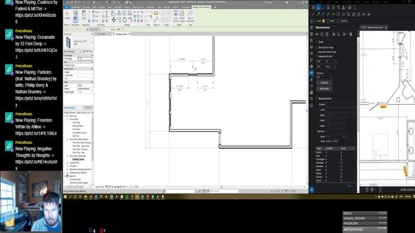Click the Load Family icon

tap(176, 16)
